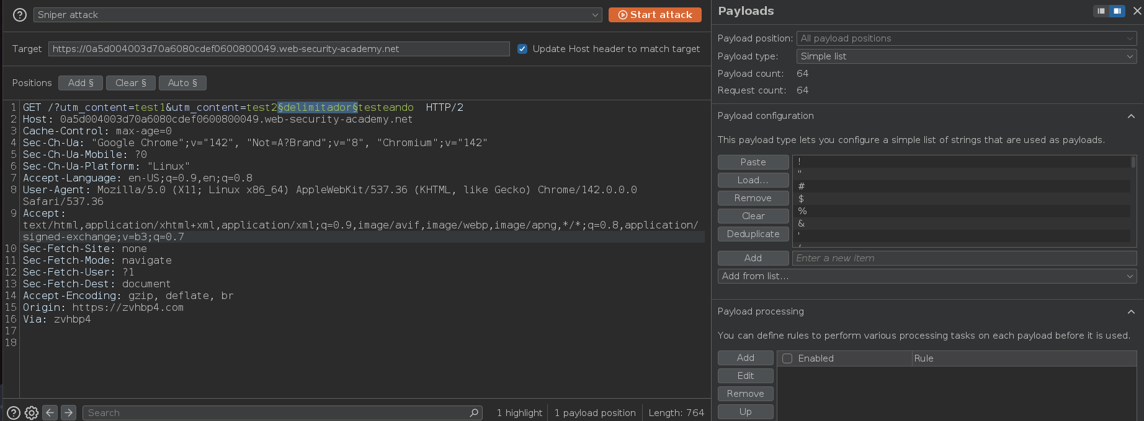Switch to left side panel layout icon

pos(1101,11)
